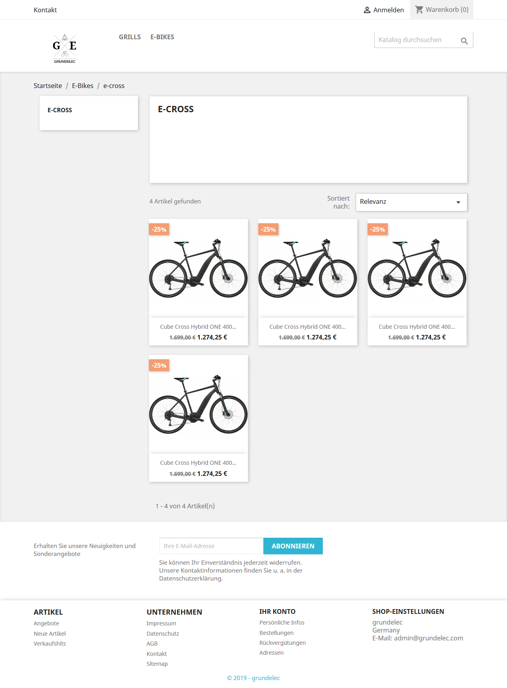507x688 pixels.
Task: Click first product title Cube Cross Hybrid ONE 400
Action: click(198, 327)
